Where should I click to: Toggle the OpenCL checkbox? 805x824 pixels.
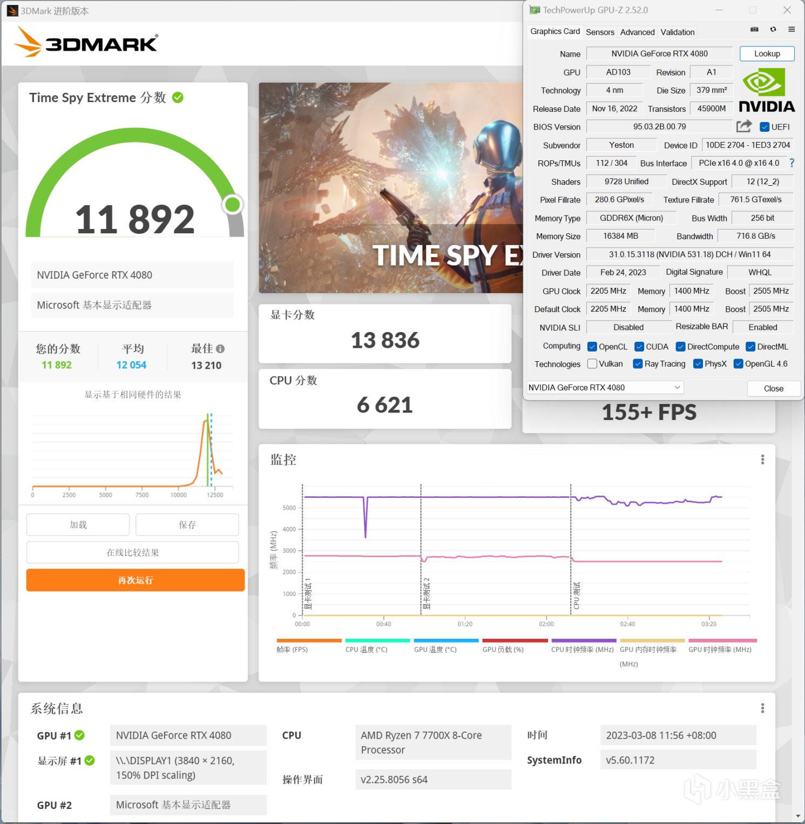point(592,347)
